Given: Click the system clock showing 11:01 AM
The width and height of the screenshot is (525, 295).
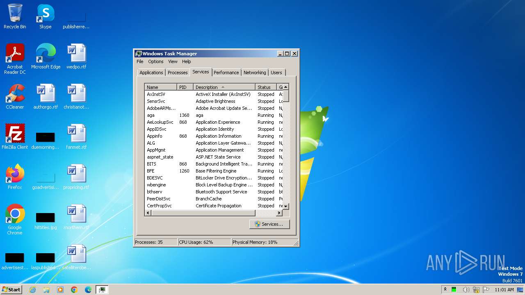Looking at the screenshot, I should tap(504, 290).
